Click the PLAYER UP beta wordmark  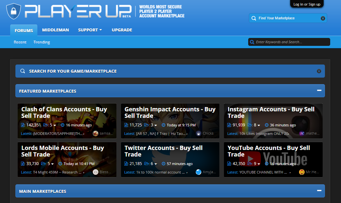tap(78, 11)
